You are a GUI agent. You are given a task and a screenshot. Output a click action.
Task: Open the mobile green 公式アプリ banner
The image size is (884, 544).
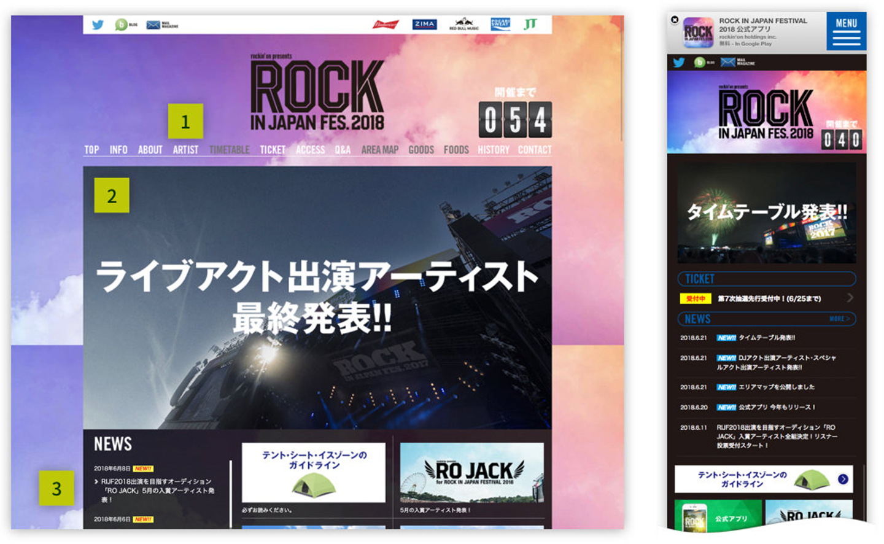pos(718,516)
